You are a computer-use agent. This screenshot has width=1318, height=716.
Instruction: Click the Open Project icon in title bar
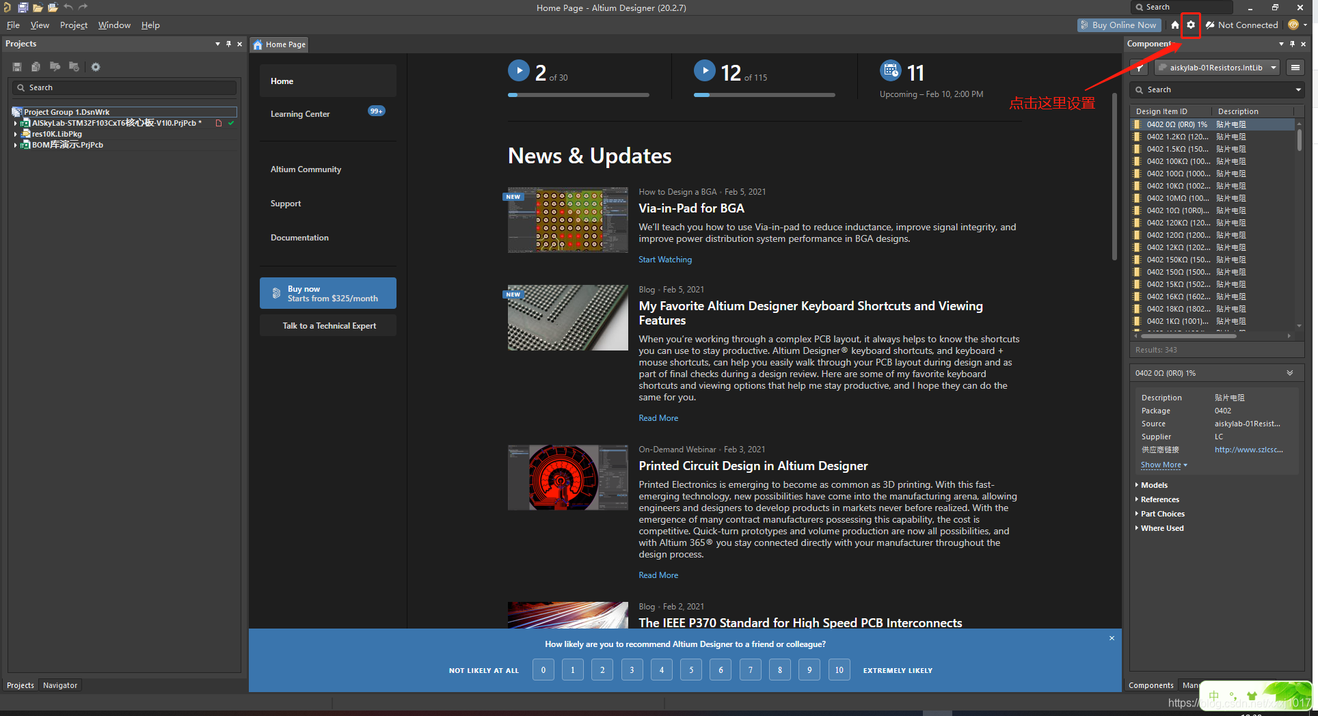pos(53,8)
